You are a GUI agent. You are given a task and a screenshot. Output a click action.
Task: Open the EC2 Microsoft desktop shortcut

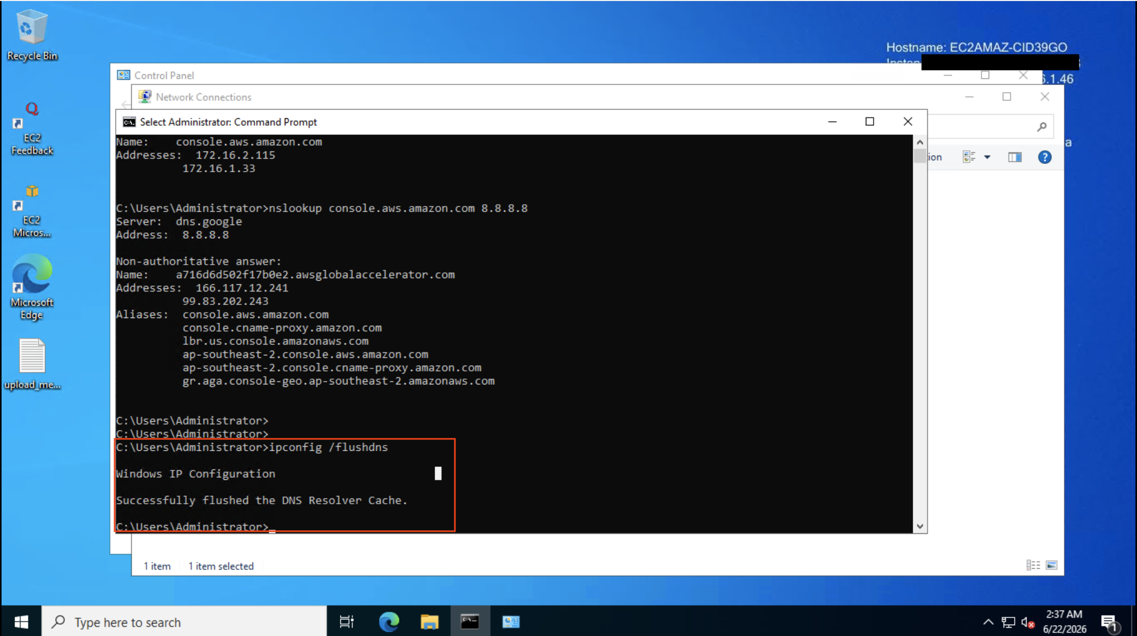pyautogui.click(x=32, y=211)
